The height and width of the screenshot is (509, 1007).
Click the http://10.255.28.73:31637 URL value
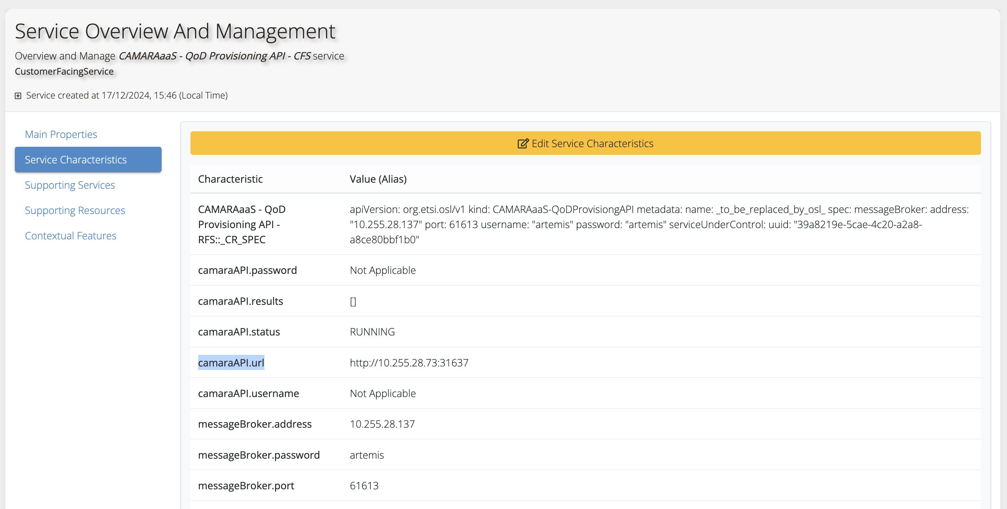(409, 363)
